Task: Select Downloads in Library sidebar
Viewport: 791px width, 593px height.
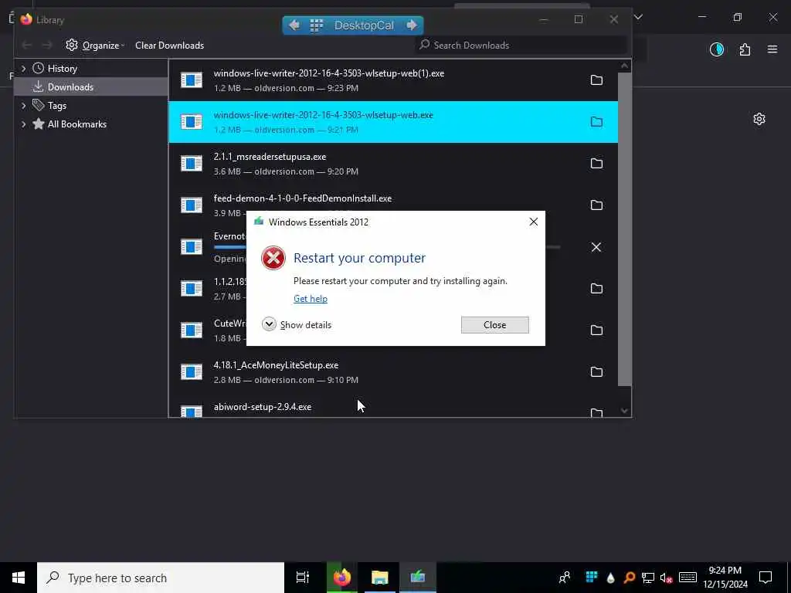Action: coord(91,86)
